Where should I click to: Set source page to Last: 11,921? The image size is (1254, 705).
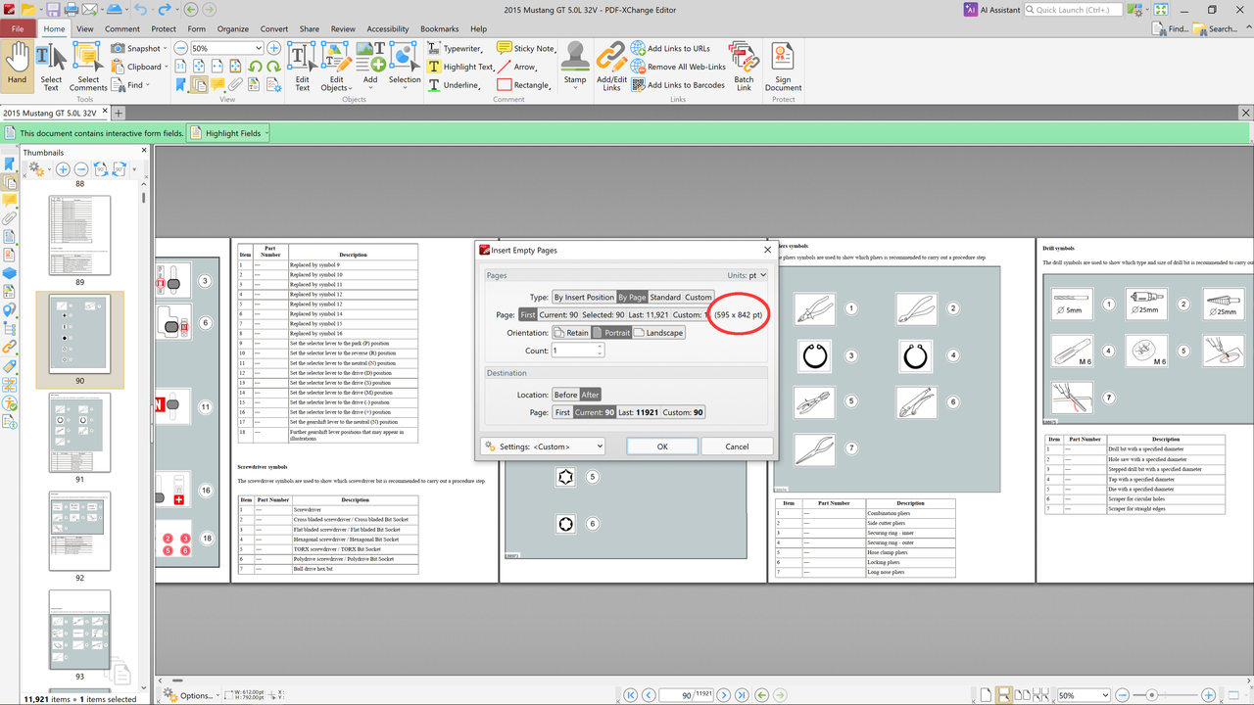click(x=649, y=314)
